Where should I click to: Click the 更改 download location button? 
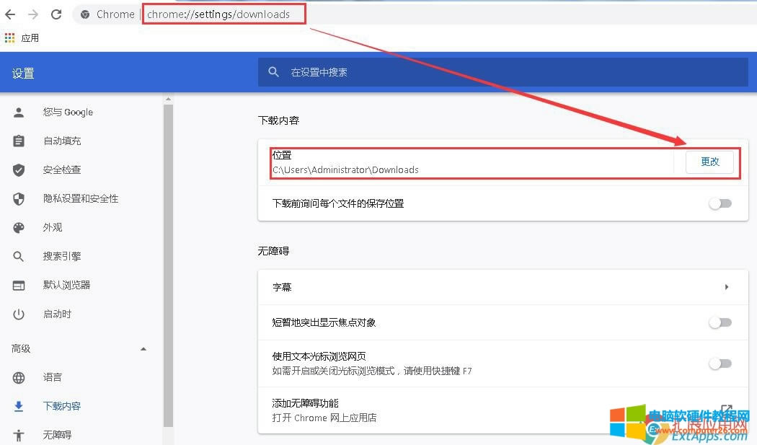709,162
